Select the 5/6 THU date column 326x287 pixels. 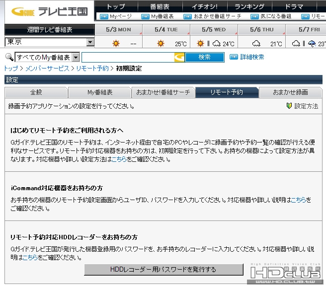click(262, 29)
